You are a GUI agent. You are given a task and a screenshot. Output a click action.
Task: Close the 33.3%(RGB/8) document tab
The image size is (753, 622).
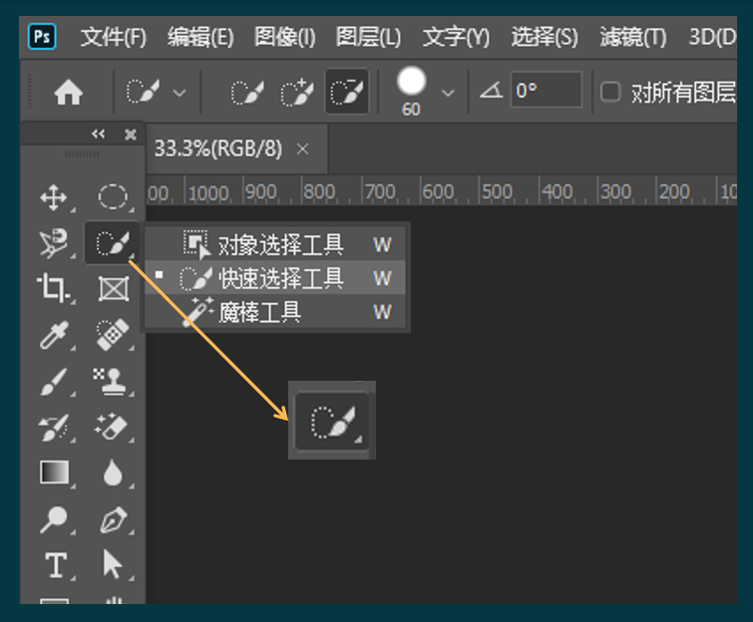tap(303, 149)
